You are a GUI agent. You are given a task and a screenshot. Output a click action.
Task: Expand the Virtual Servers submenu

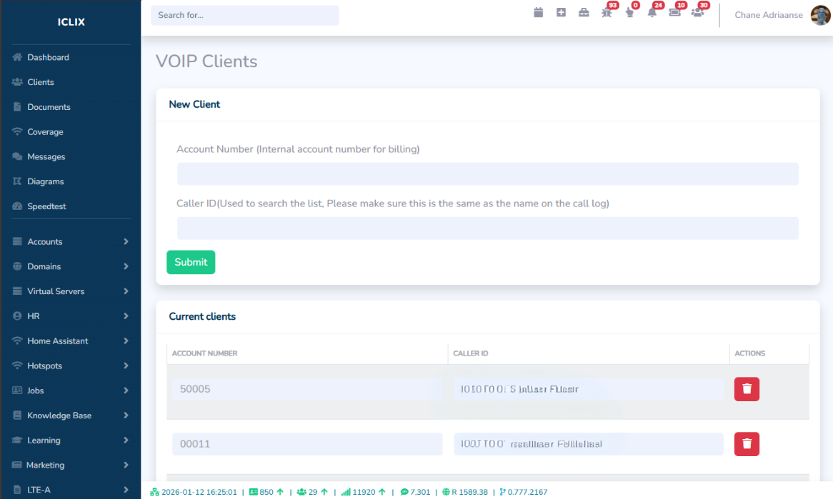point(70,291)
